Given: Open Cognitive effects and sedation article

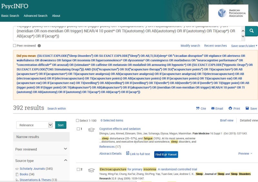Looking at the screenshot, I should pyautogui.click(x=120, y=129).
